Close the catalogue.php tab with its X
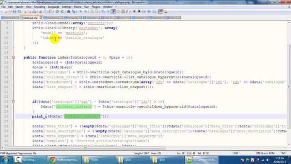Viewport: 291px width, 164px height. [x=41, y=18]
